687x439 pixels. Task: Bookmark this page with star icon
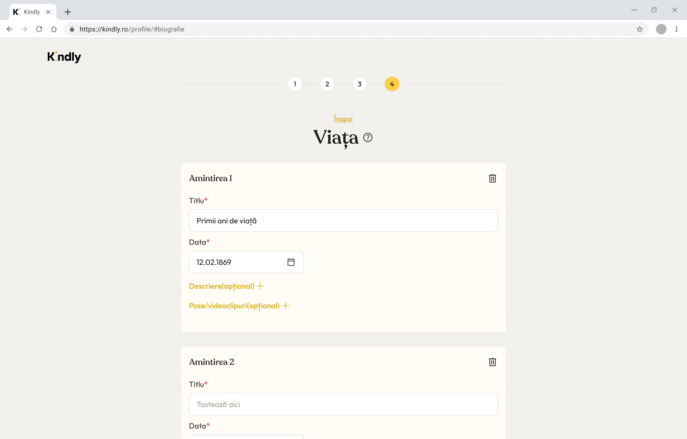pyautogui.click(x=640, y=29)
